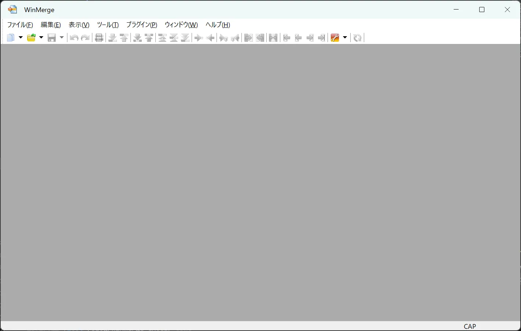Click the Previous Conflict icon
521x331 pixels.
(x=149, y=38)
